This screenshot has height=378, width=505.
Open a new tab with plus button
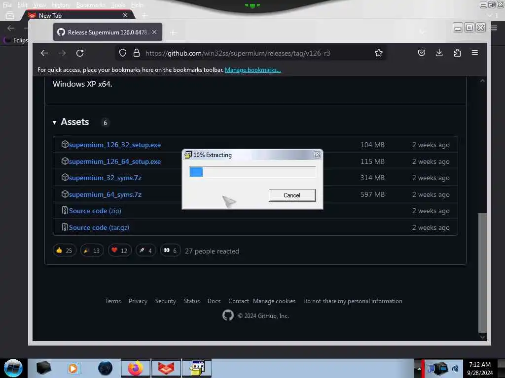(x=173, y=32)
